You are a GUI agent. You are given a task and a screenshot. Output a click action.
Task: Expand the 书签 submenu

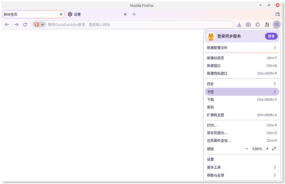[242, 92]
